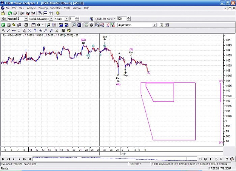Select the horizontal line tool
This screenshot has height=171, width=236.
coord(14,31)
